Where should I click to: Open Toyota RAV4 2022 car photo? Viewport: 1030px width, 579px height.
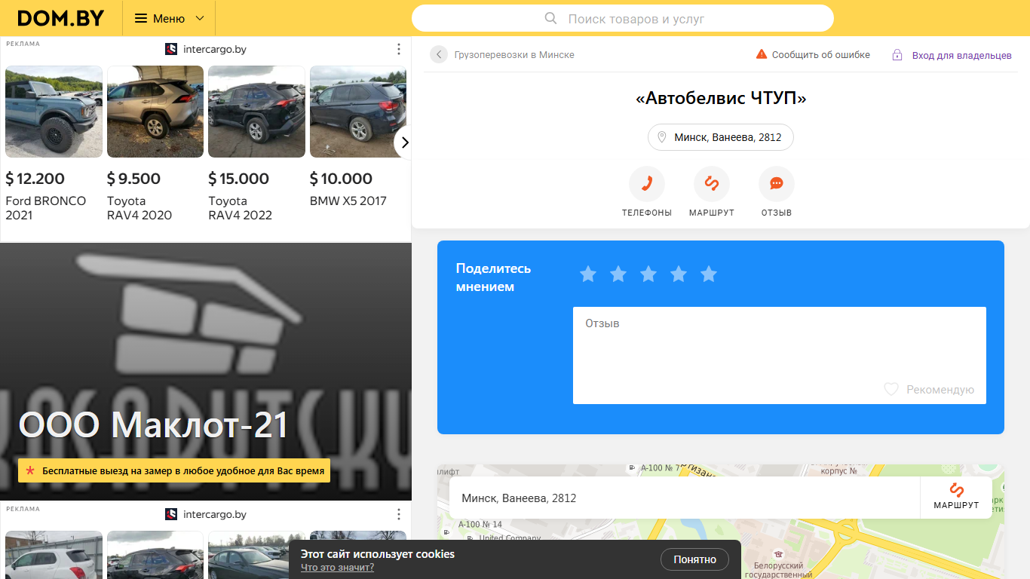coord(256,112)
